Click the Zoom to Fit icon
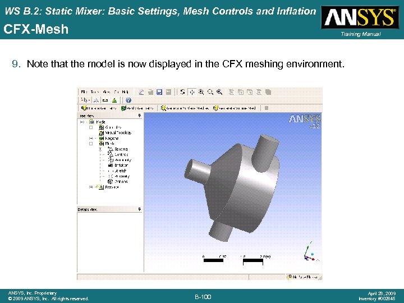The height and width of the screenshot is (303, 404). pos(219,92)
